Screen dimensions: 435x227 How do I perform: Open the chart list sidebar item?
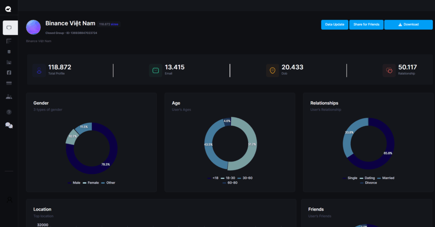point(9,41)
